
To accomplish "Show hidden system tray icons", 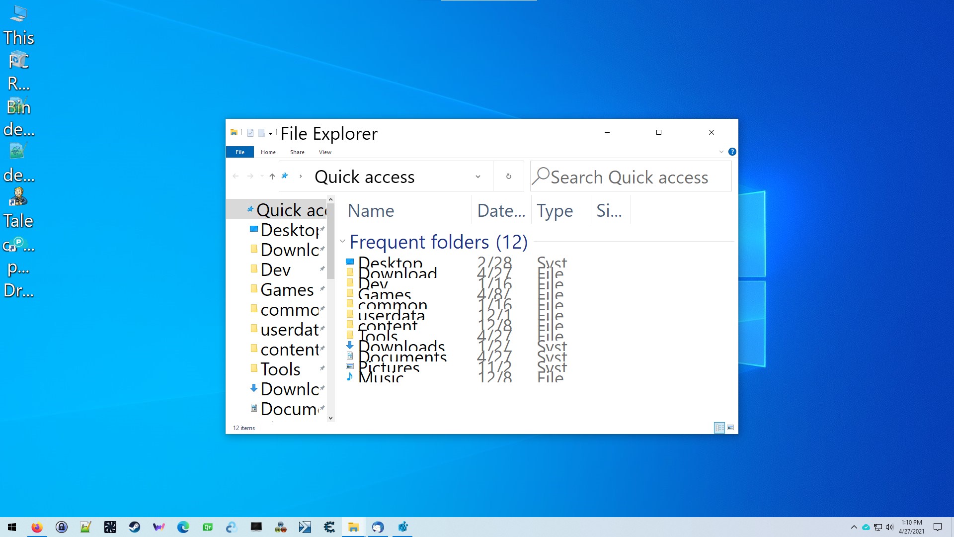I will (x=854, y=527).
